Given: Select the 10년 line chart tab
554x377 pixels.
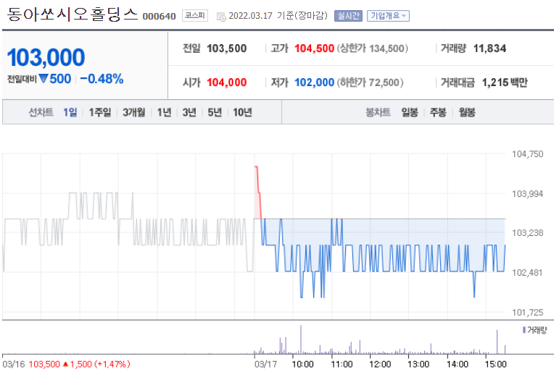Looking at the screenshot, I should click(242, 112).
